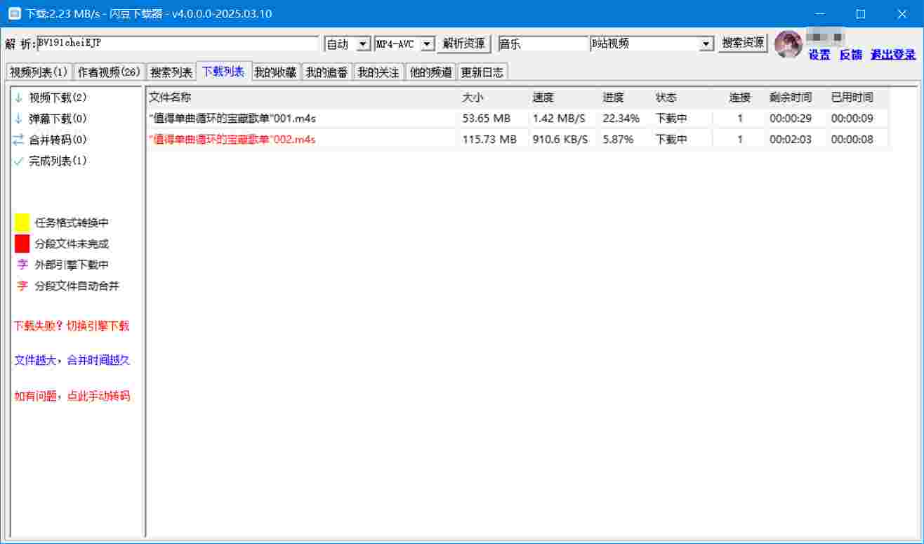Click the purple external engine legend icon
Viewport: 924px width, 544px height.
tap(22, 265)
